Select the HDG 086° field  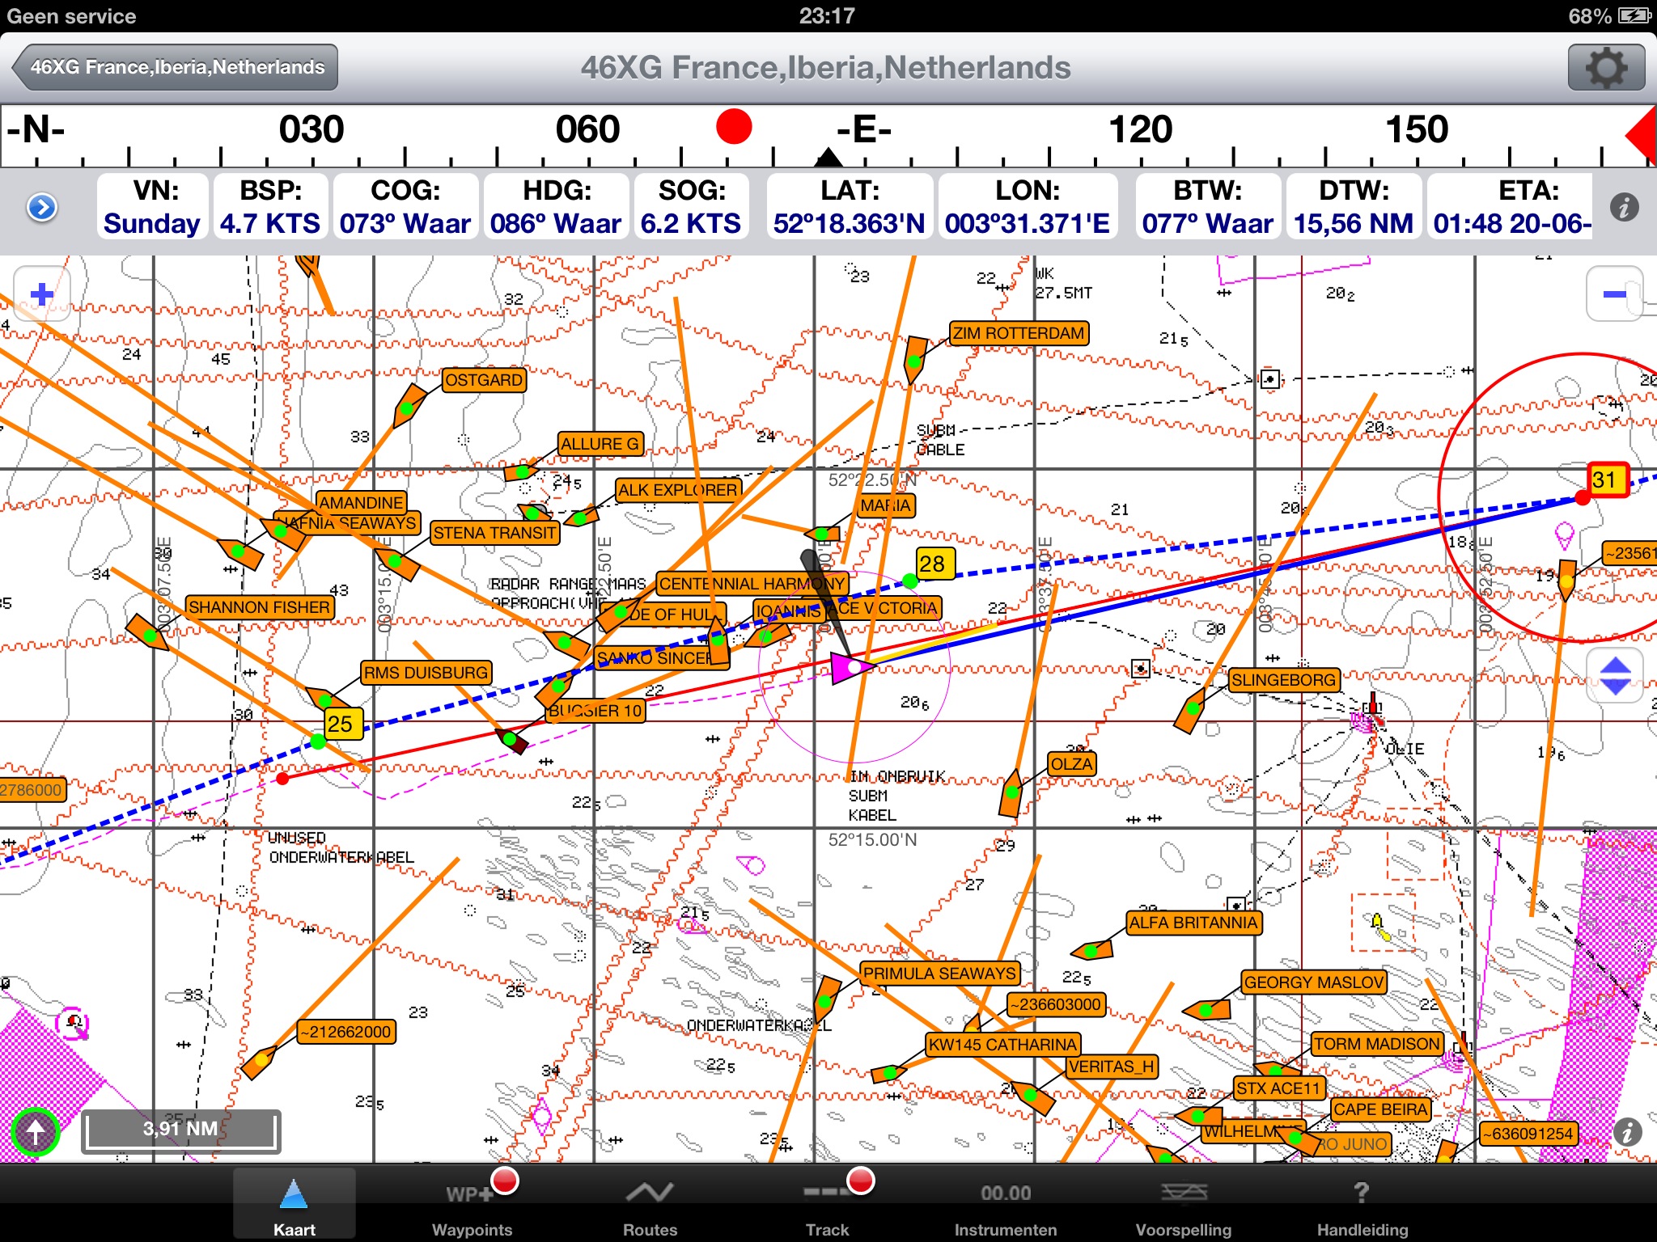(x=557, y=207)
